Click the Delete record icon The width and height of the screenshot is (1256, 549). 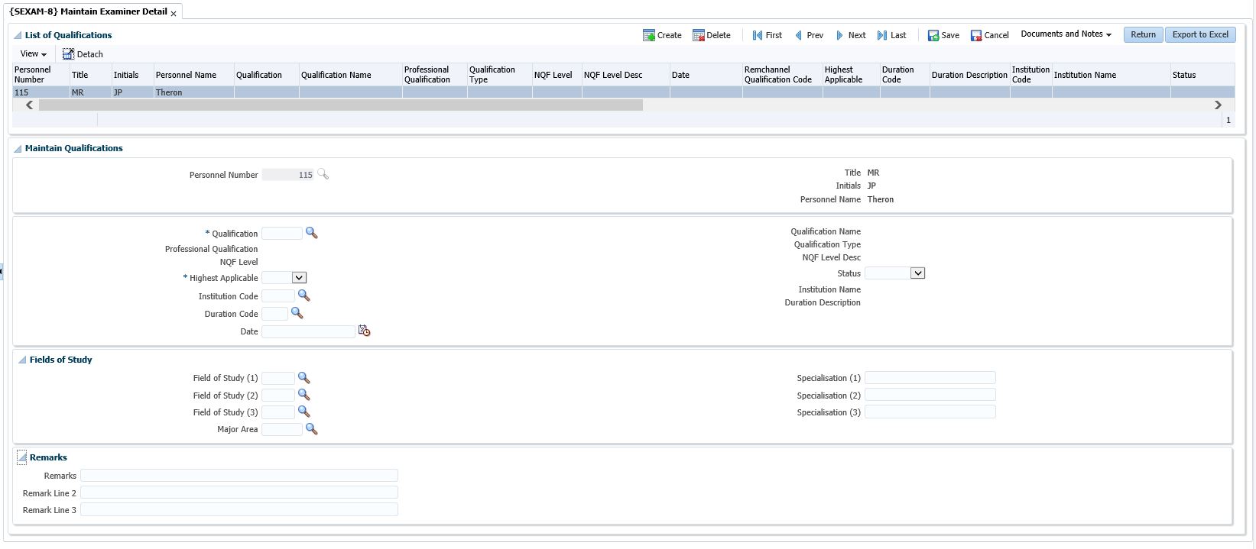(x=699, y=35)
